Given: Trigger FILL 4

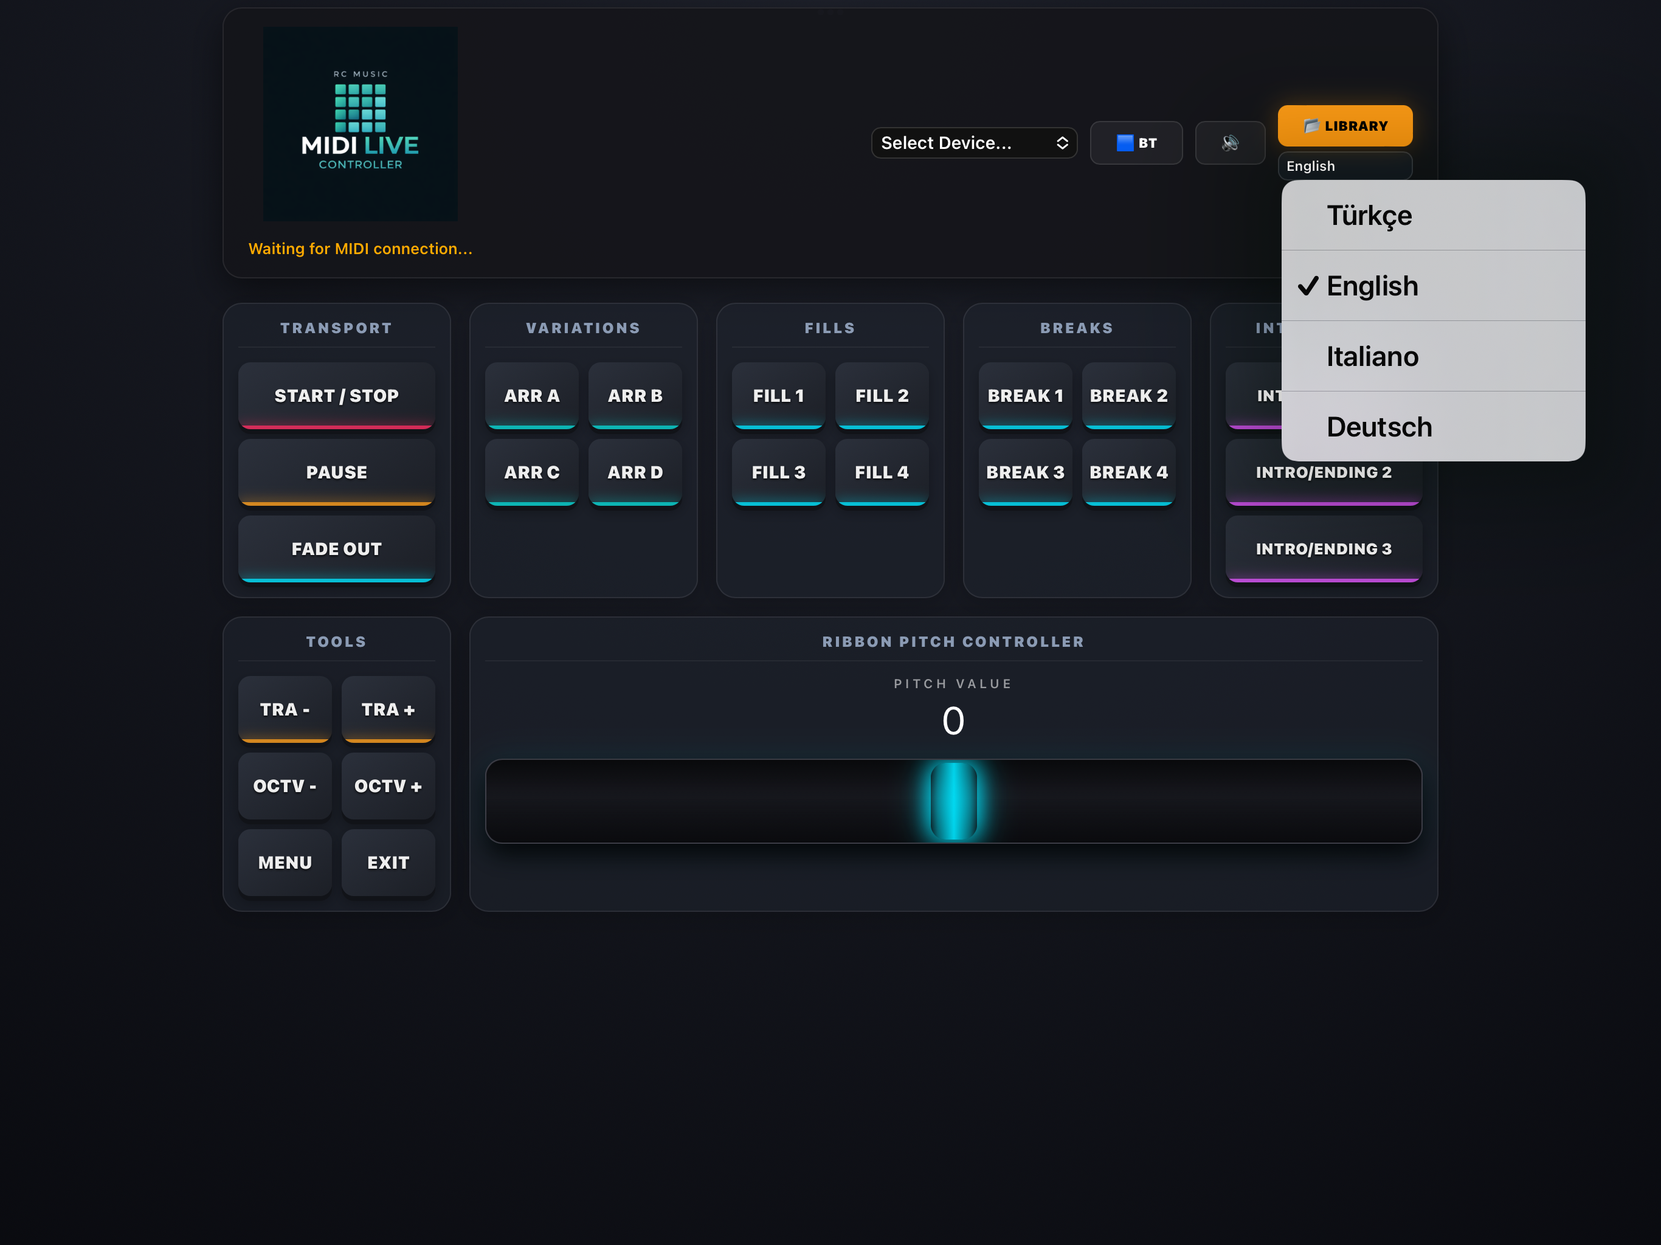Looking at the screenshot, I should [x=882, y=472].
